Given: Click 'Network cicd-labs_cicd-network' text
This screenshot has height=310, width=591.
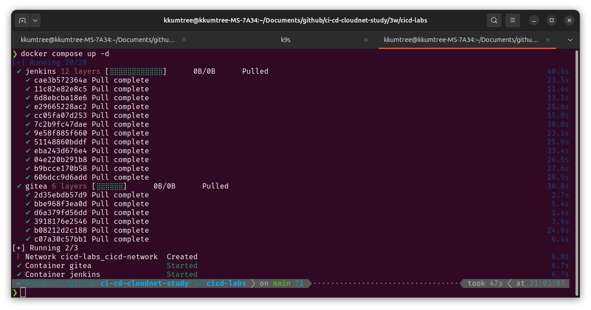Looking at the screenshot, I should pos(92,257).
